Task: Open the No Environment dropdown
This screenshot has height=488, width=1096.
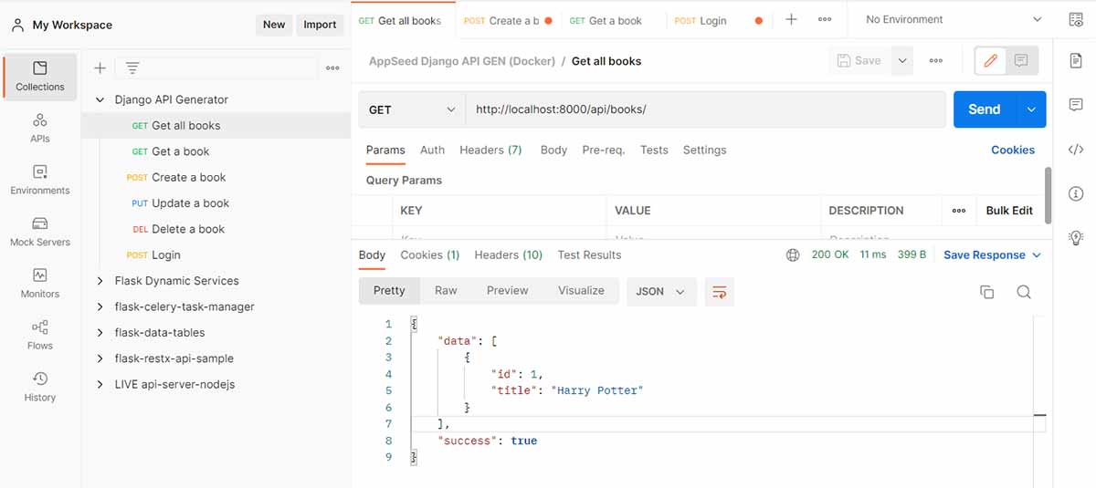Action: (953, 19)
